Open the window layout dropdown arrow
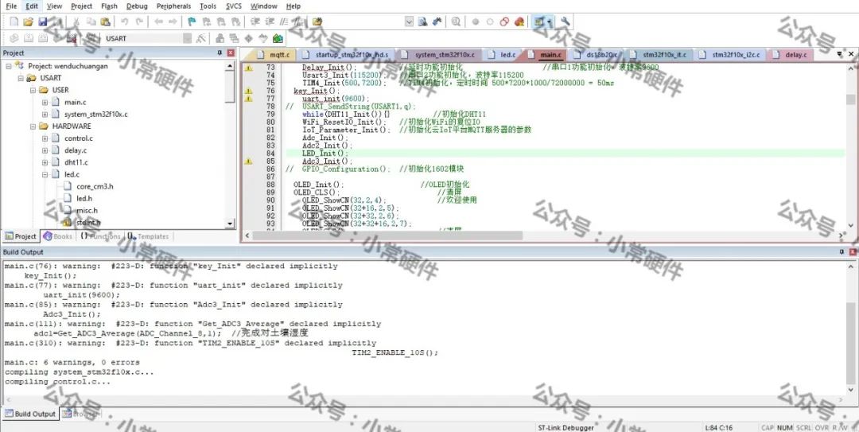The height and width of the screenshot is (432, 859). 550,22
